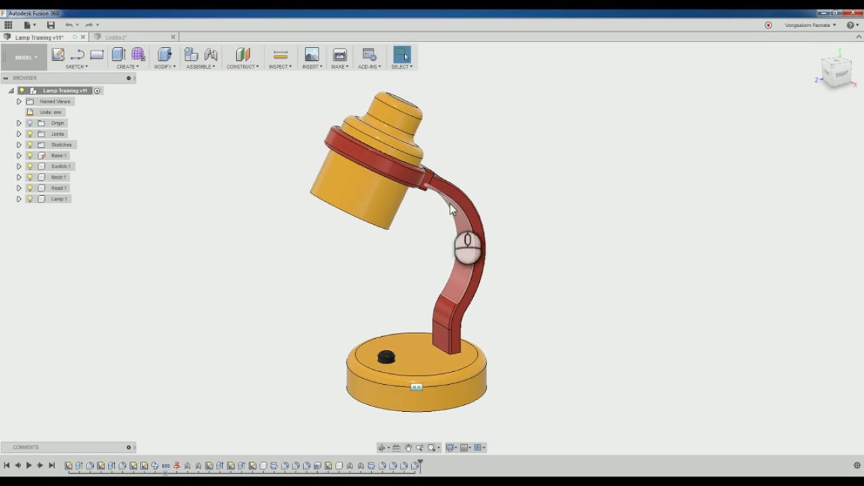864x486 pixels.
Task: Toggle visibility of Origin folder
Action: [x=30, y=123]
